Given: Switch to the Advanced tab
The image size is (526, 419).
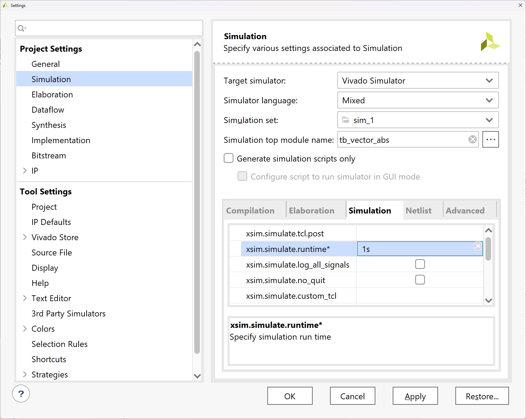Looking at the screenshot, I should (x=465, y=211).
